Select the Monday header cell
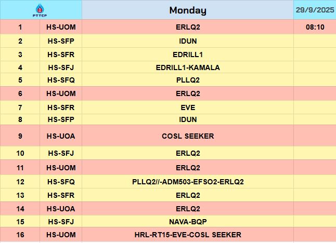336x243 pixels. [188, 10]
